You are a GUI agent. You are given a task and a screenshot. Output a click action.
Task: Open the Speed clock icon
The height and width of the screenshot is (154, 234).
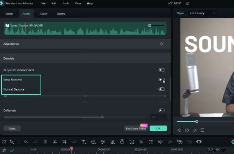click(x=93, y=142)
